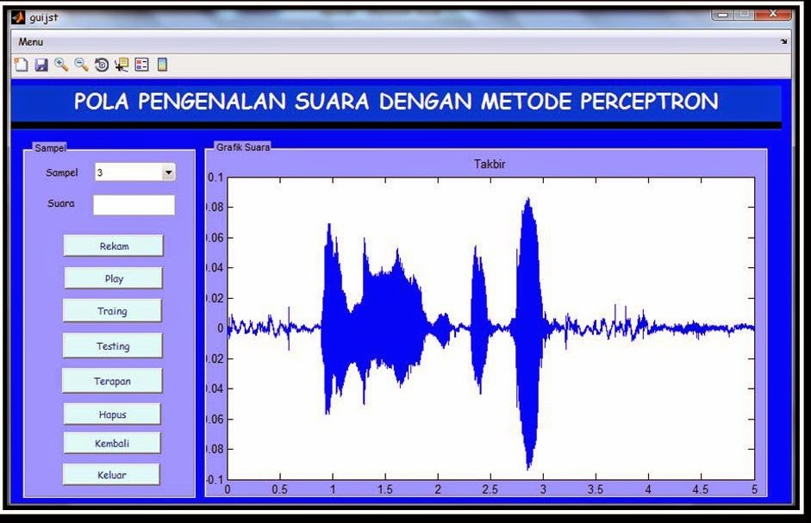
Task: Click the MATLAB logo in title bar
Action: point(17,17)
